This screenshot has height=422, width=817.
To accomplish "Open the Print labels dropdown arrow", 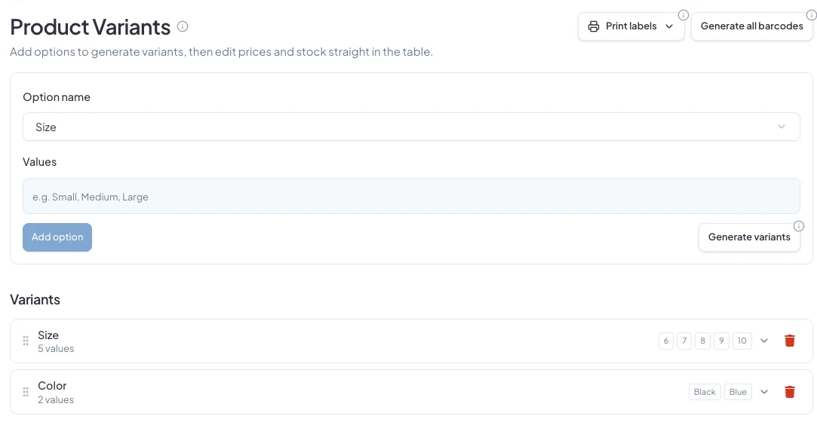I will pyautogui.click(x=669, y=26).
